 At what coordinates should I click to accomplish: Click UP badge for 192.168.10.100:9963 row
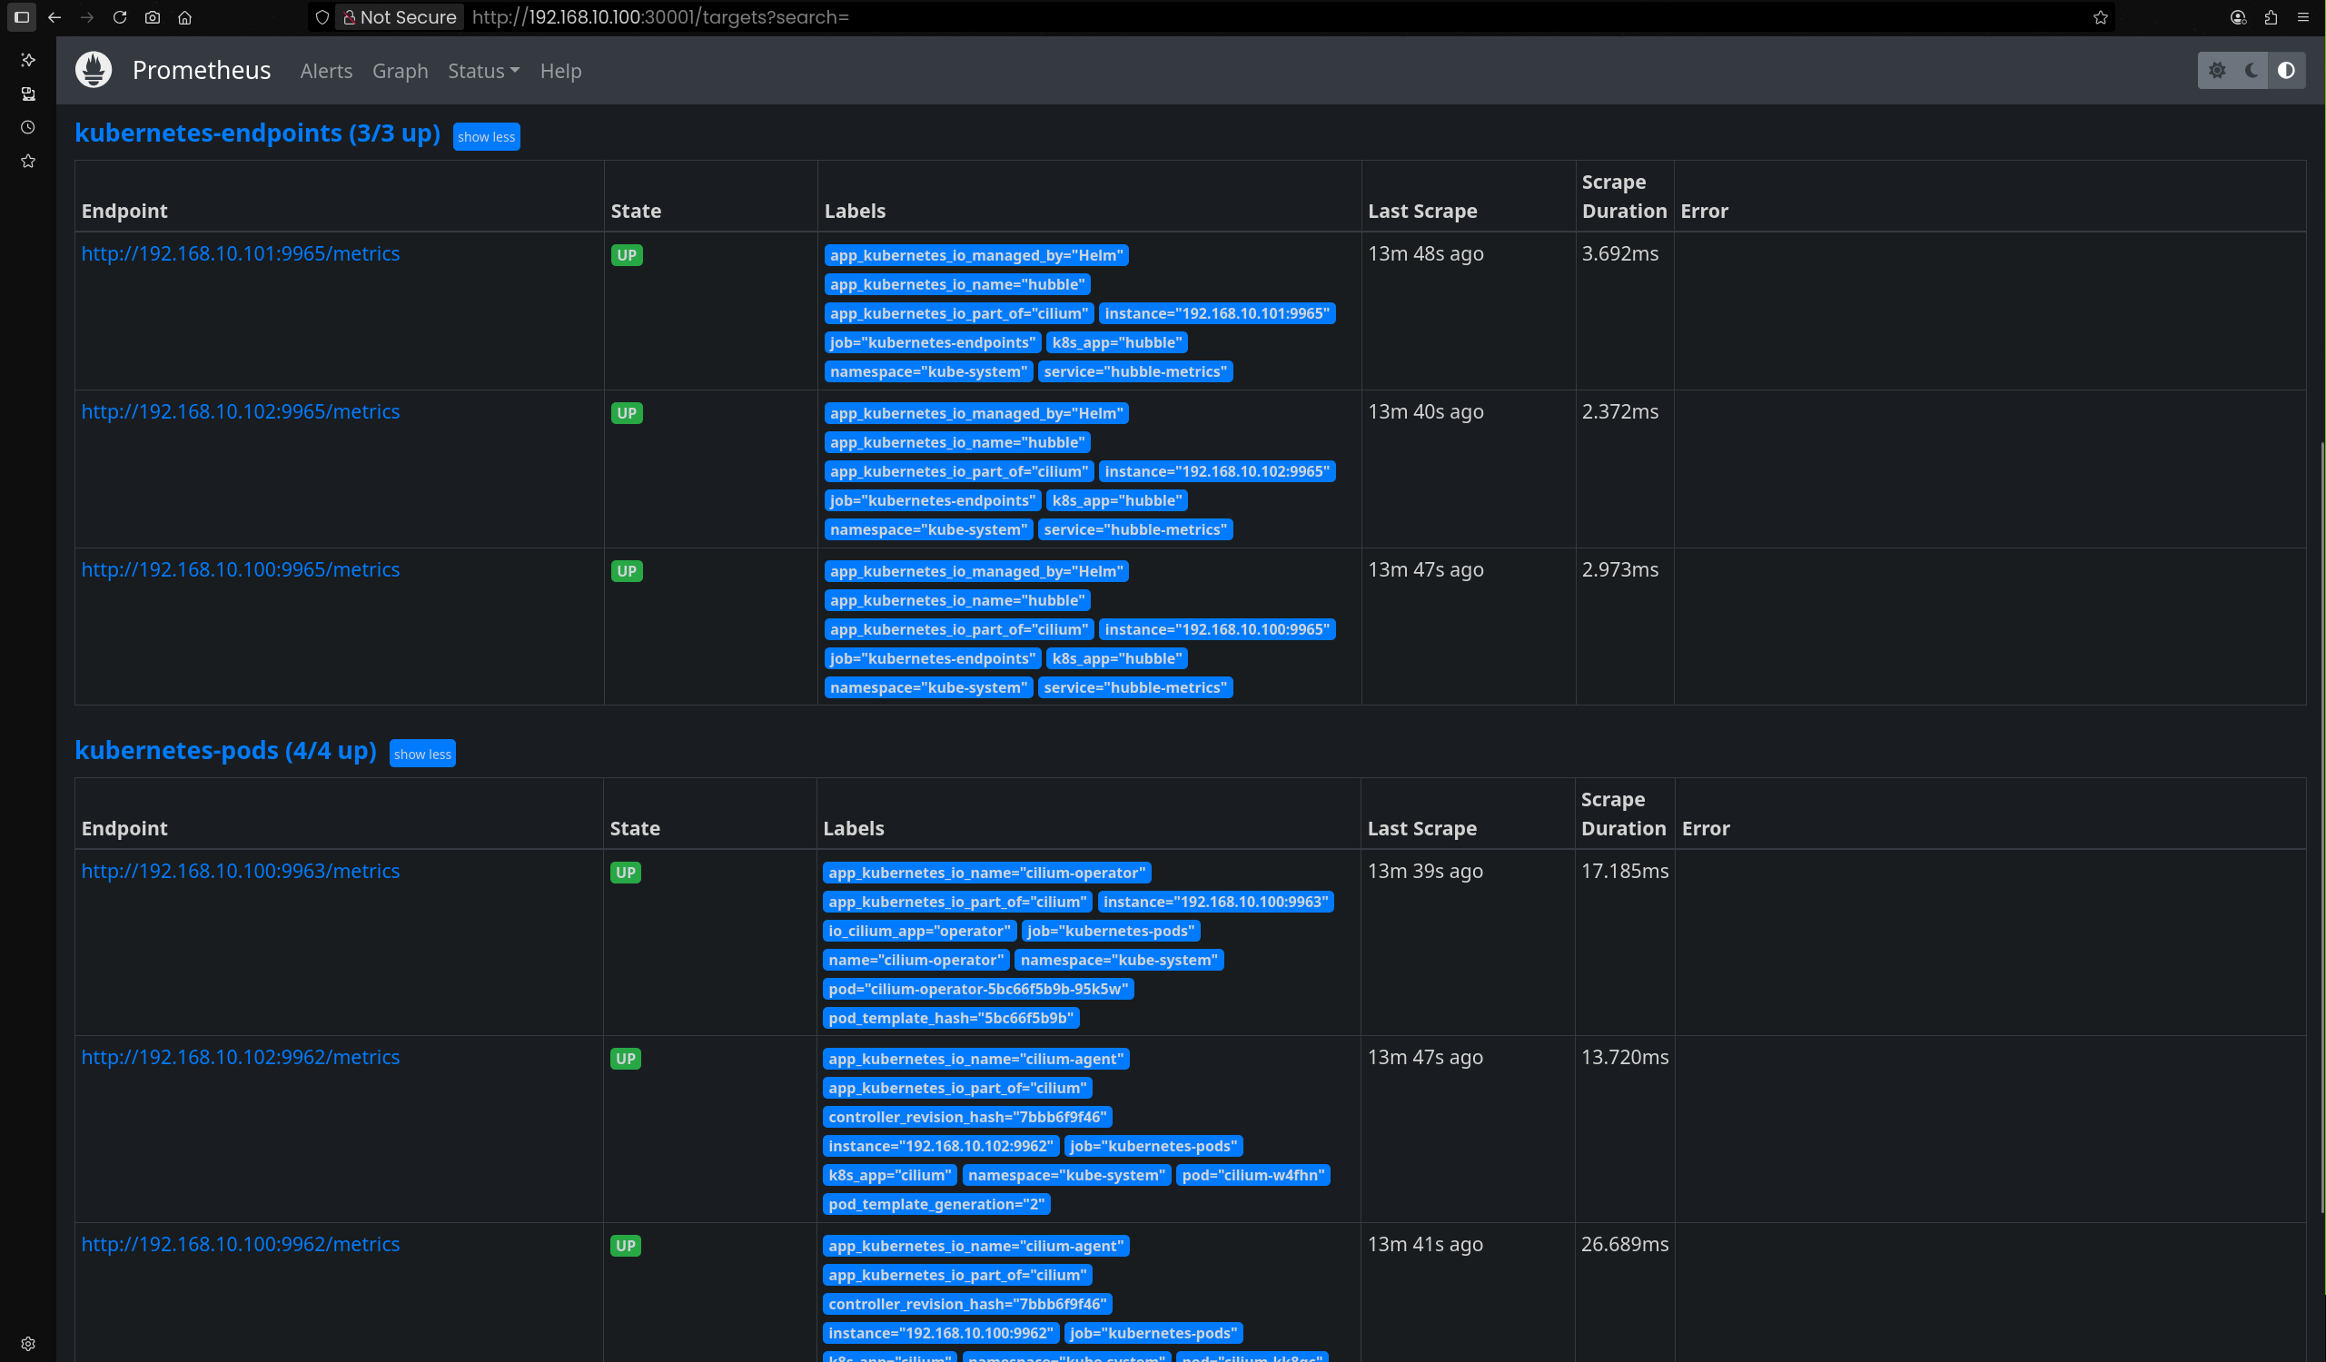(626, 873)
